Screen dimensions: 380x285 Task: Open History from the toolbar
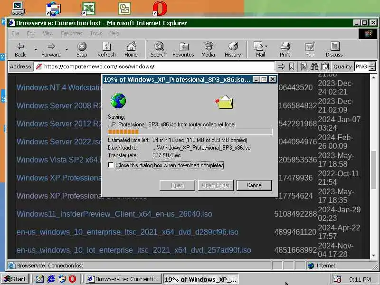coord(233,50)
